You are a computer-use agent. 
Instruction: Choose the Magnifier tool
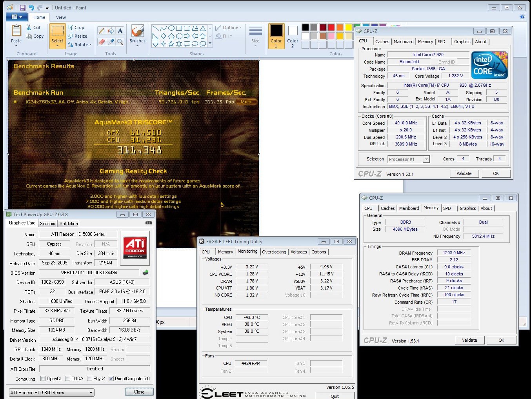[x=120, y=42]
